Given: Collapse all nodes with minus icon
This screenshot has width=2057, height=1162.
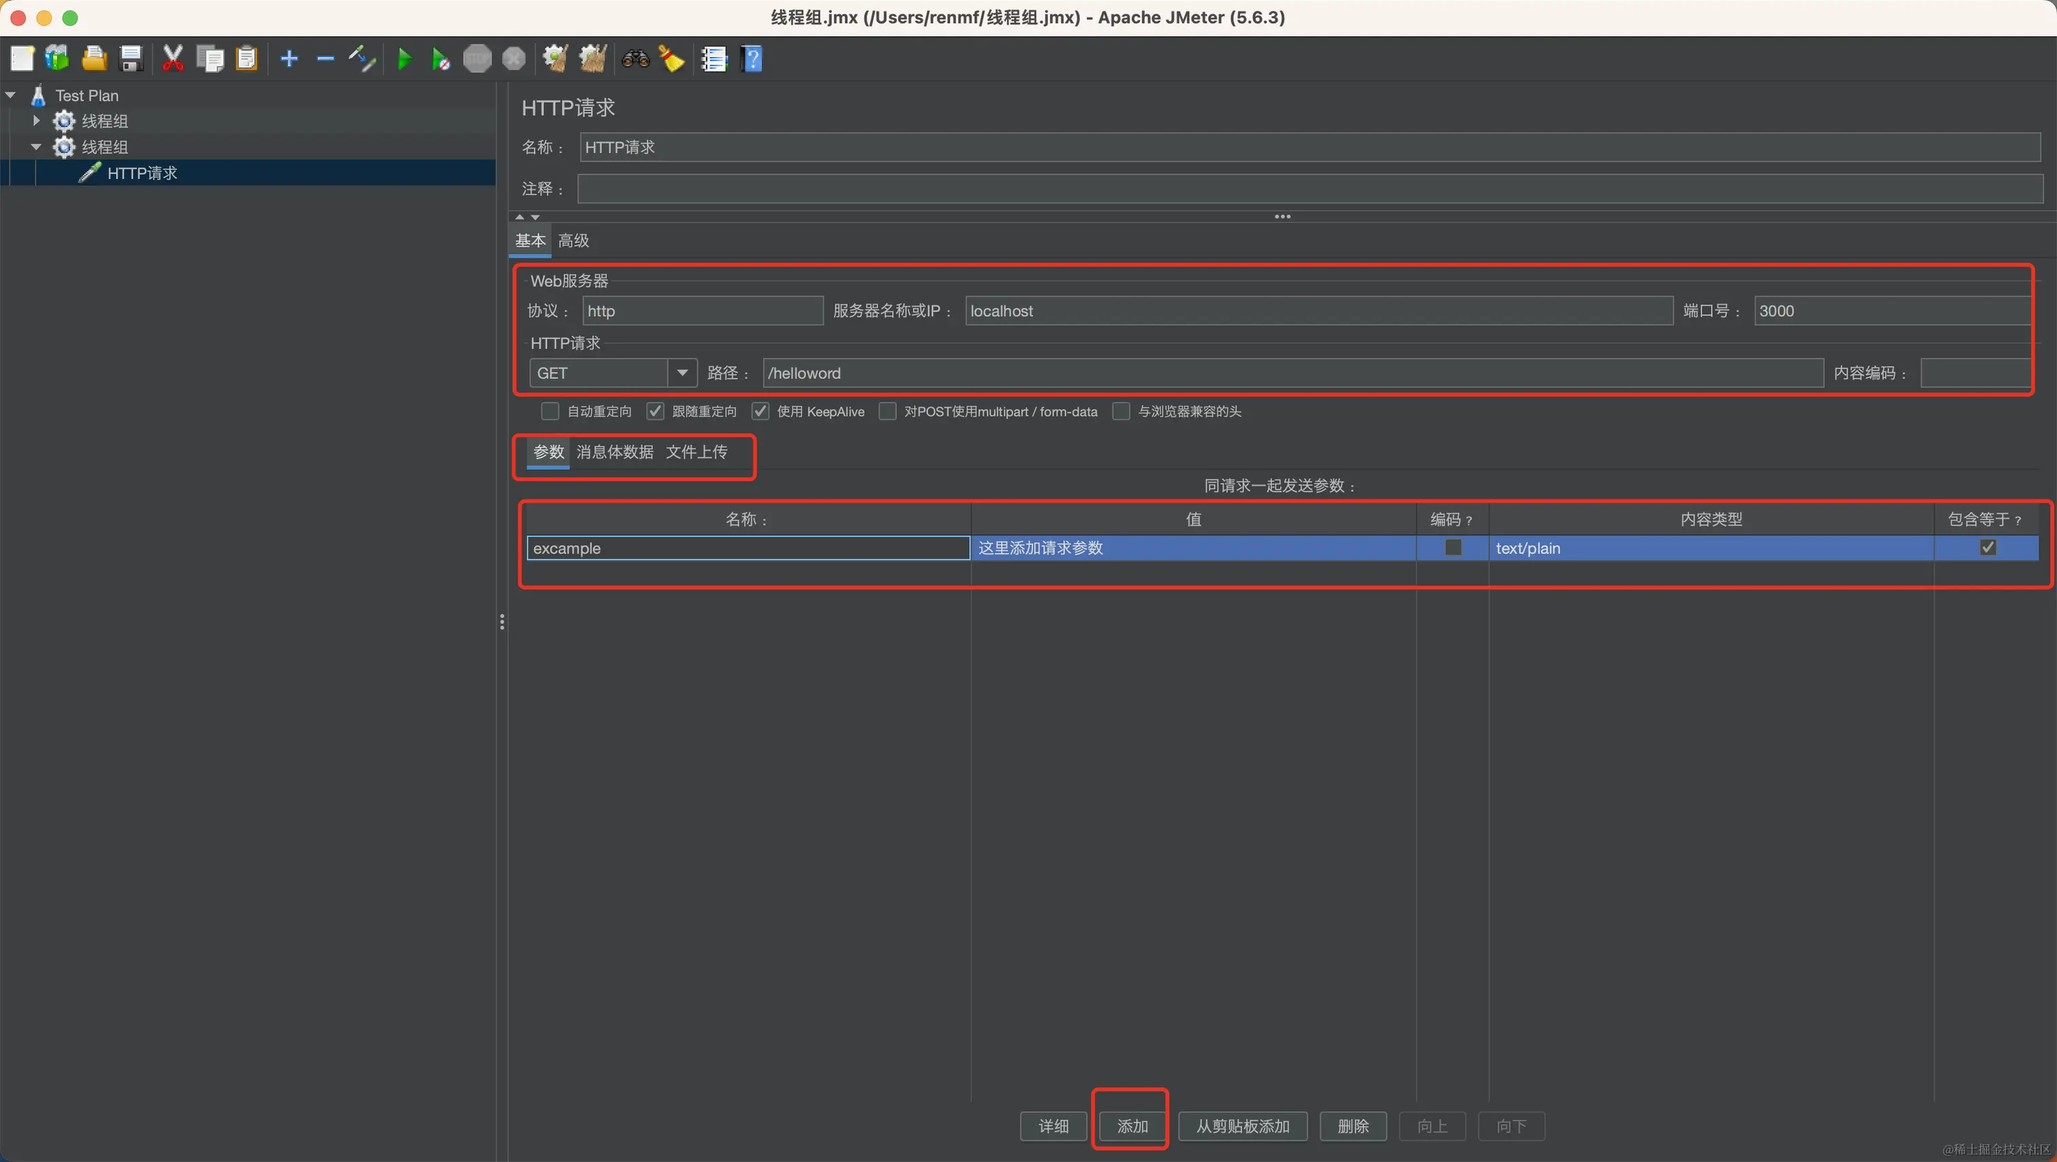Looking at the screenshot, I should coord(325,58).
